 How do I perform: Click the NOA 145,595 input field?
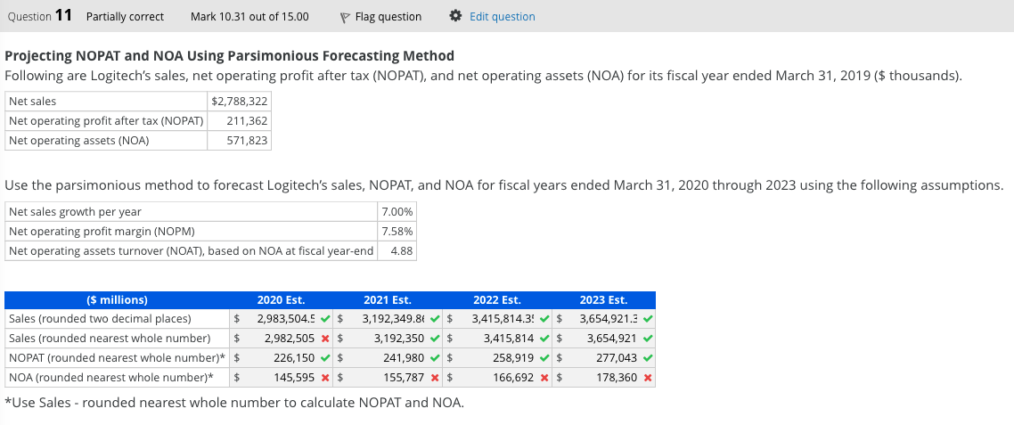pyautogui.click(x=280, y=377)
